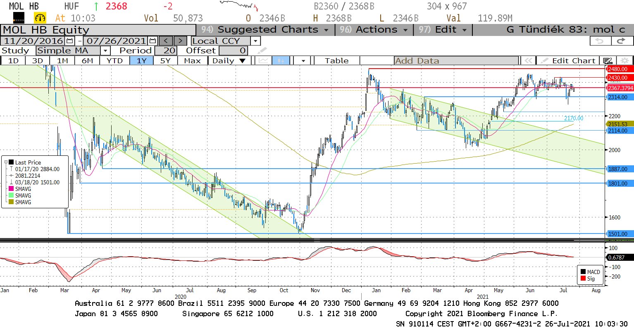Open the end date calendar picker
Viewport: 634px width, 336px height.
click(153, 41)
